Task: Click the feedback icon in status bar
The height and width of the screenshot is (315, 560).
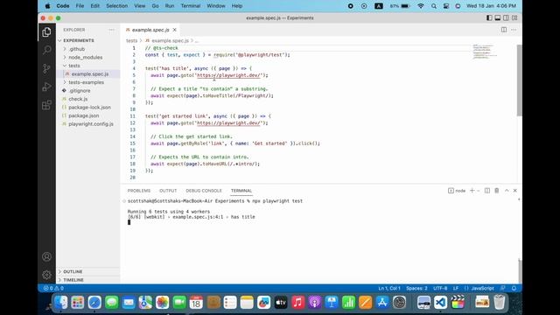Action: pyautogui.click(x=503, y=288)
